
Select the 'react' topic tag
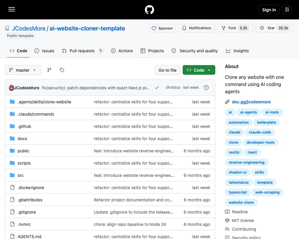252,152
